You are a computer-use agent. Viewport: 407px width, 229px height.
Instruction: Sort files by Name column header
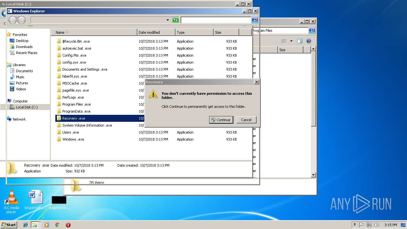pyautogui.click(x=94, y=32)
